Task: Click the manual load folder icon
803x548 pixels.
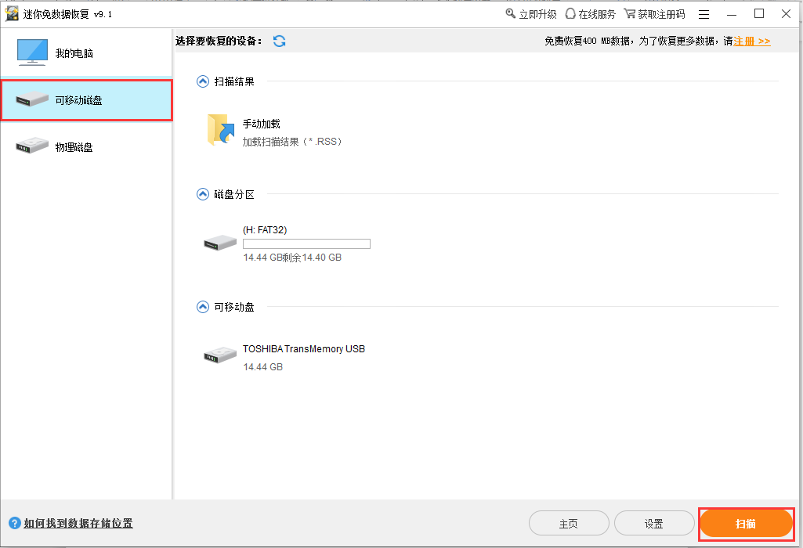Action: (x=221, y=130)
